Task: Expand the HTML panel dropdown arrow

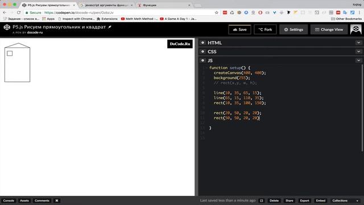Action: (x=358, y=43)
